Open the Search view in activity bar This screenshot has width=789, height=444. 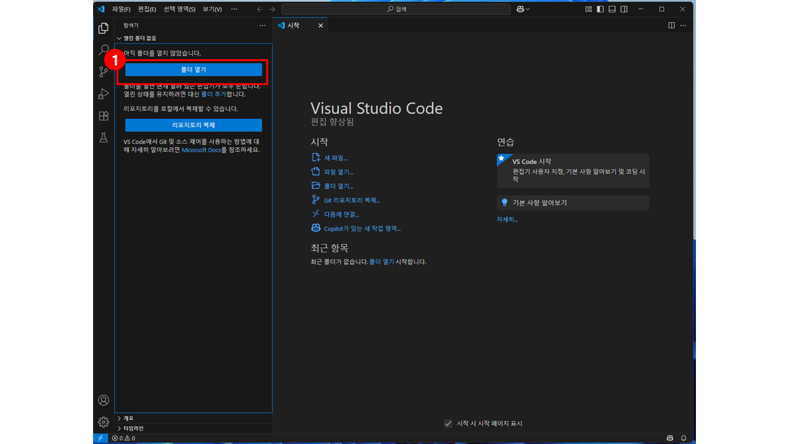click(104, 50)
